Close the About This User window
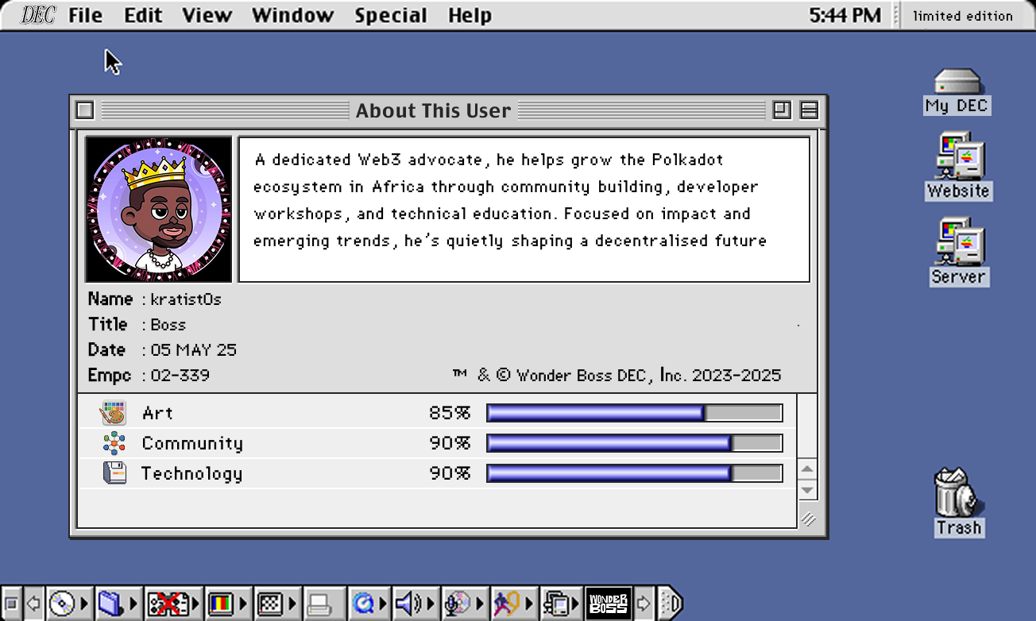The width and height of the screenshot is (1036, 621). coord(85,110)
